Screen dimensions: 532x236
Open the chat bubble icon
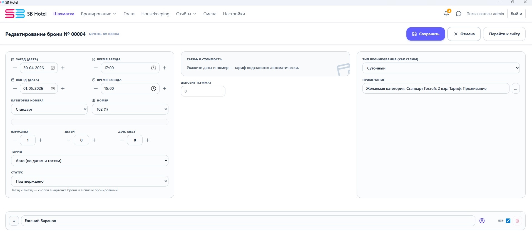(x=459, y=14)
